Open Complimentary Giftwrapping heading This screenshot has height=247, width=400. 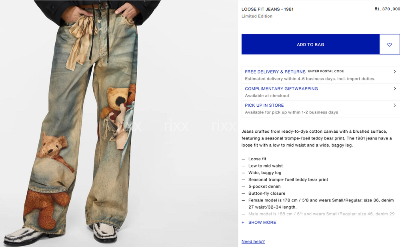click(x=281, y=89)
